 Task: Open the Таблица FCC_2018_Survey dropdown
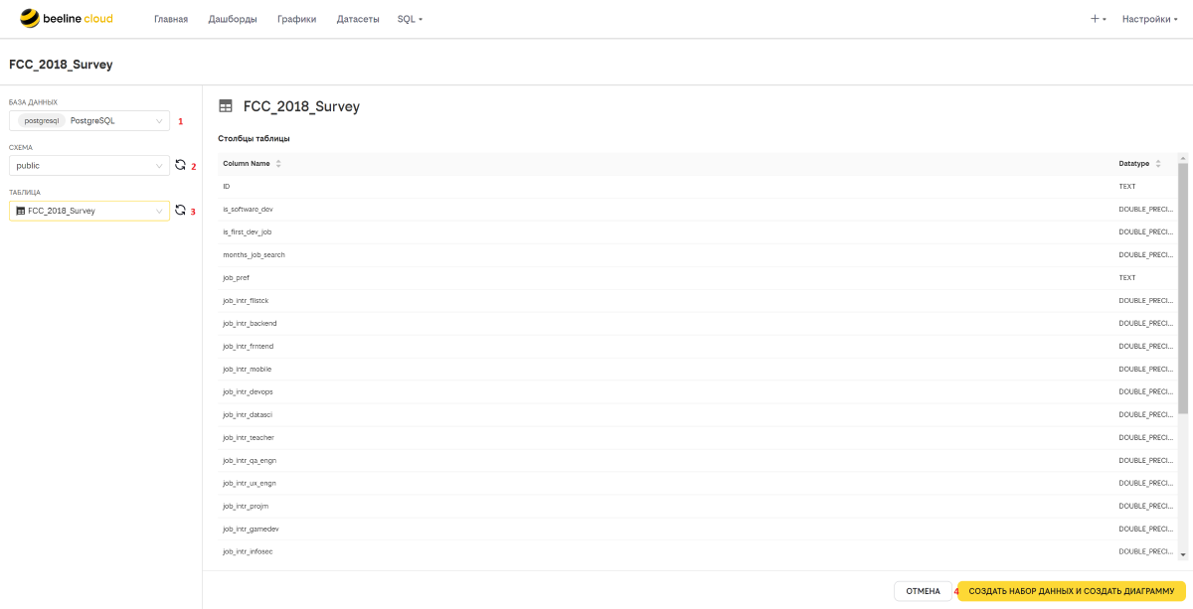click(x=89, y=211)
